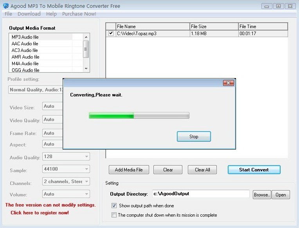Viewport: 299px width, 228px height.
Task: Click here to register now link
Action: pos(40,213)
